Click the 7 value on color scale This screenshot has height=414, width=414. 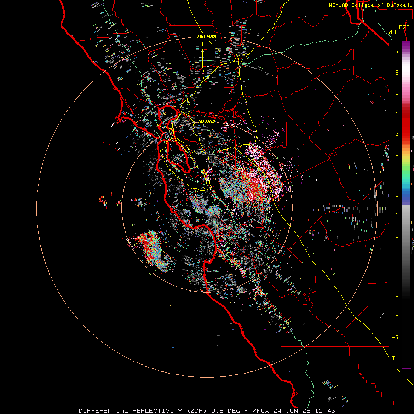(397, 52)
